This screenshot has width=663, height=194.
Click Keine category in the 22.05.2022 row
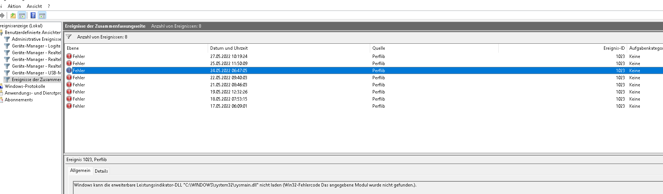[x=635, y=78]
